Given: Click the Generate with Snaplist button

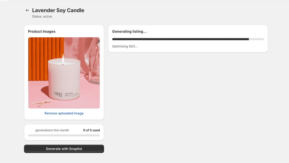Looking at the screenshot, I should click(64, 149).
